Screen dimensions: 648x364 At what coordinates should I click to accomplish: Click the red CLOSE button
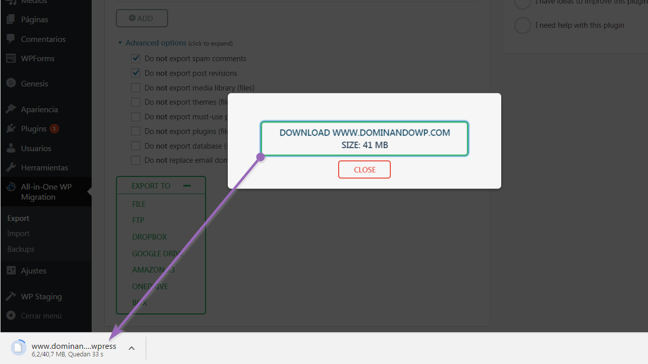tap(364, 169)
